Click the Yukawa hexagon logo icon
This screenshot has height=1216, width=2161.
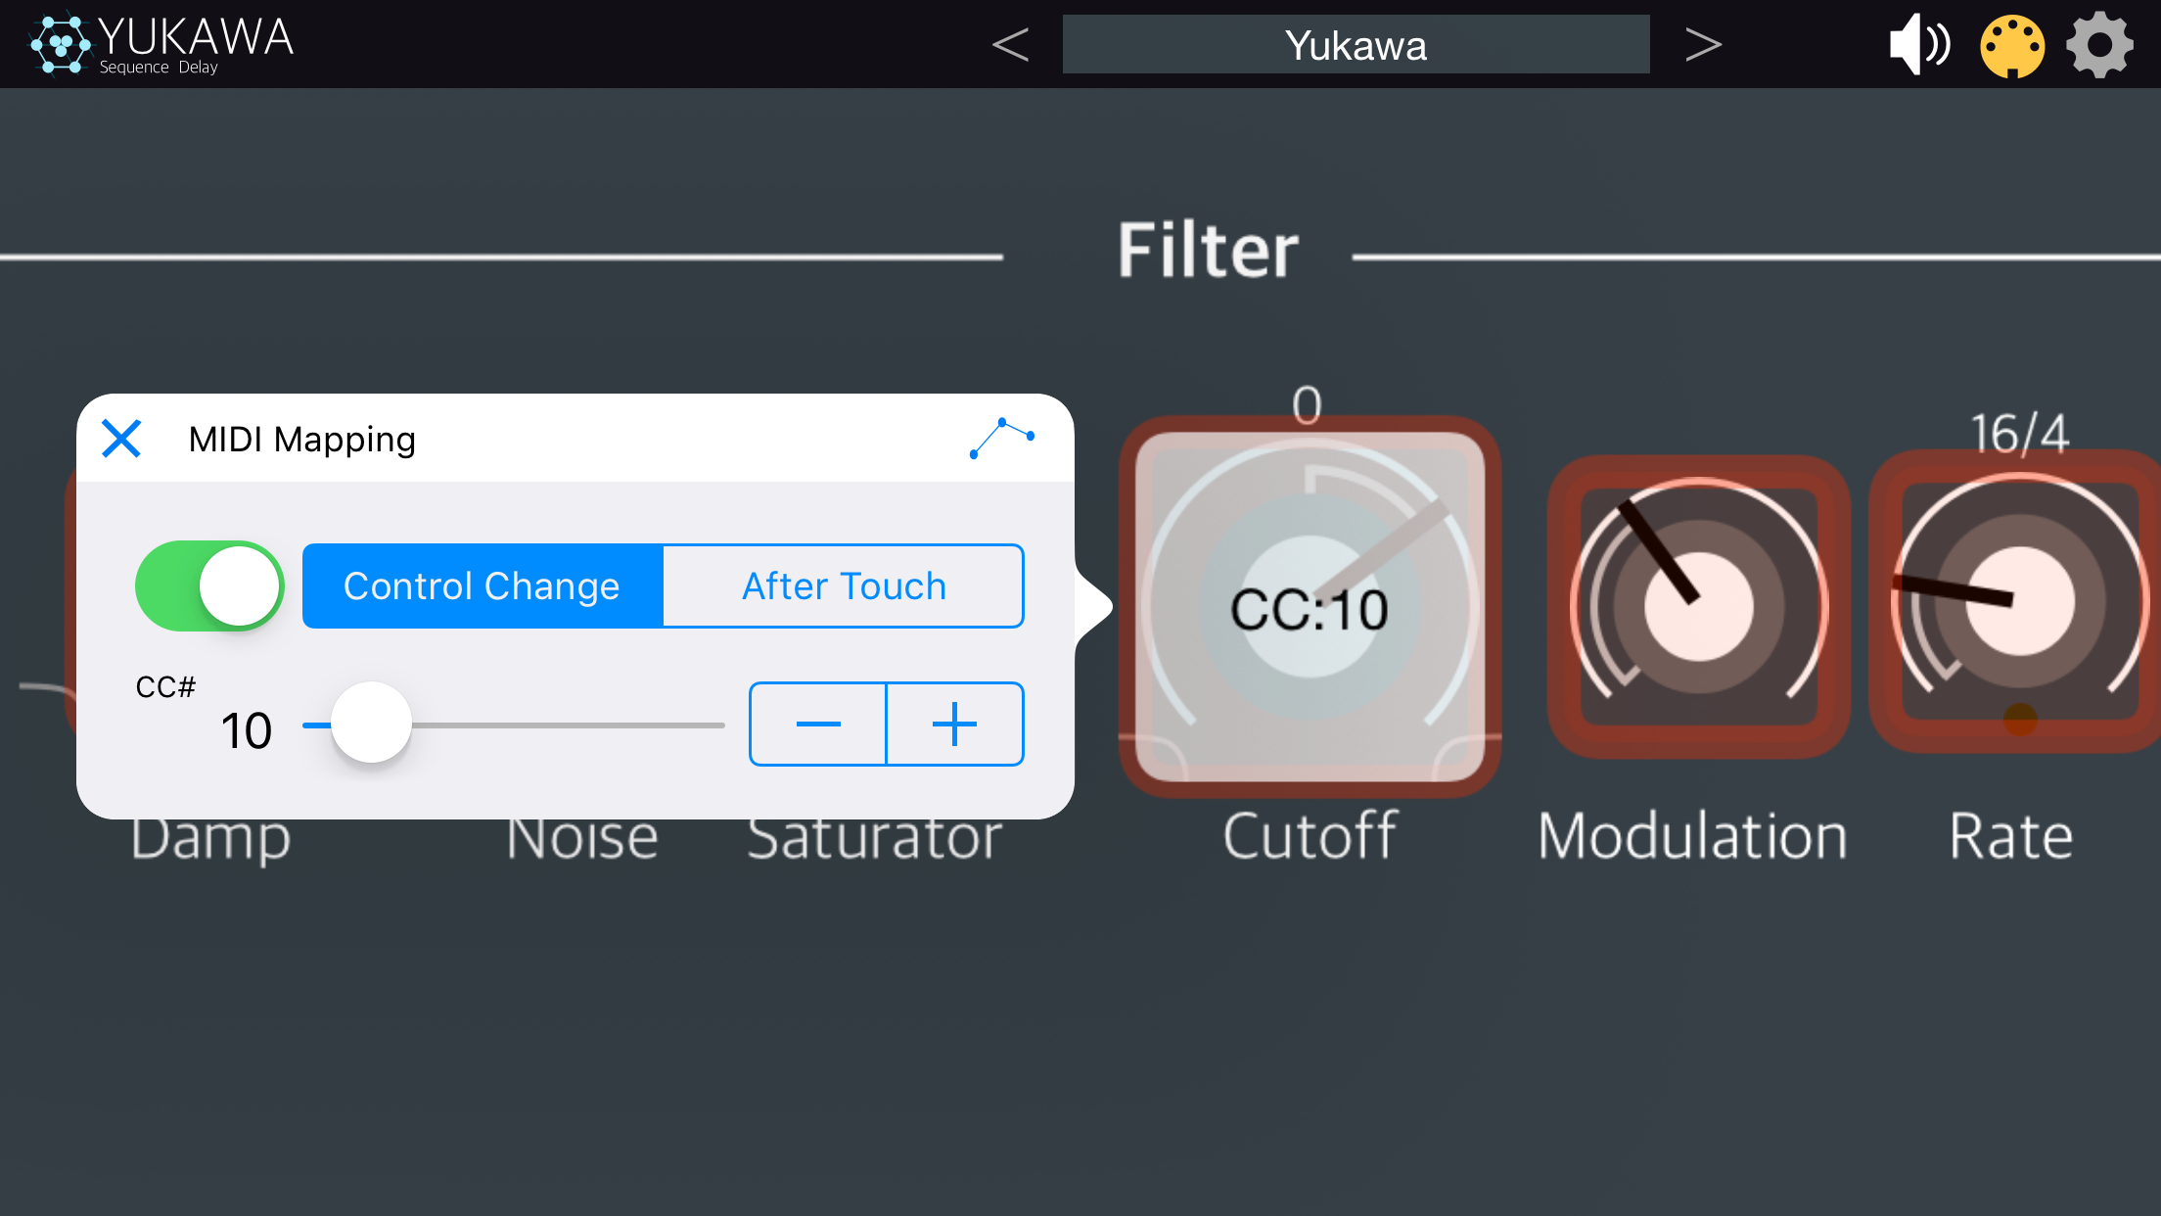pos(61,44)
